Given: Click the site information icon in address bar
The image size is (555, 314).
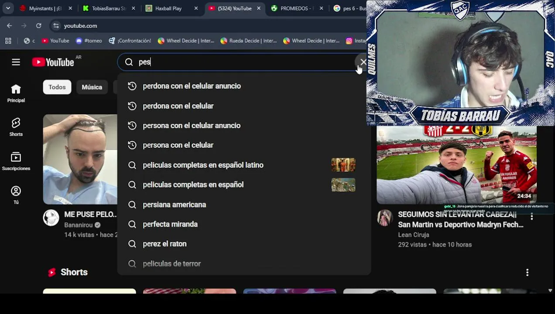Looking at the screenshot, I should coord(56,26).
